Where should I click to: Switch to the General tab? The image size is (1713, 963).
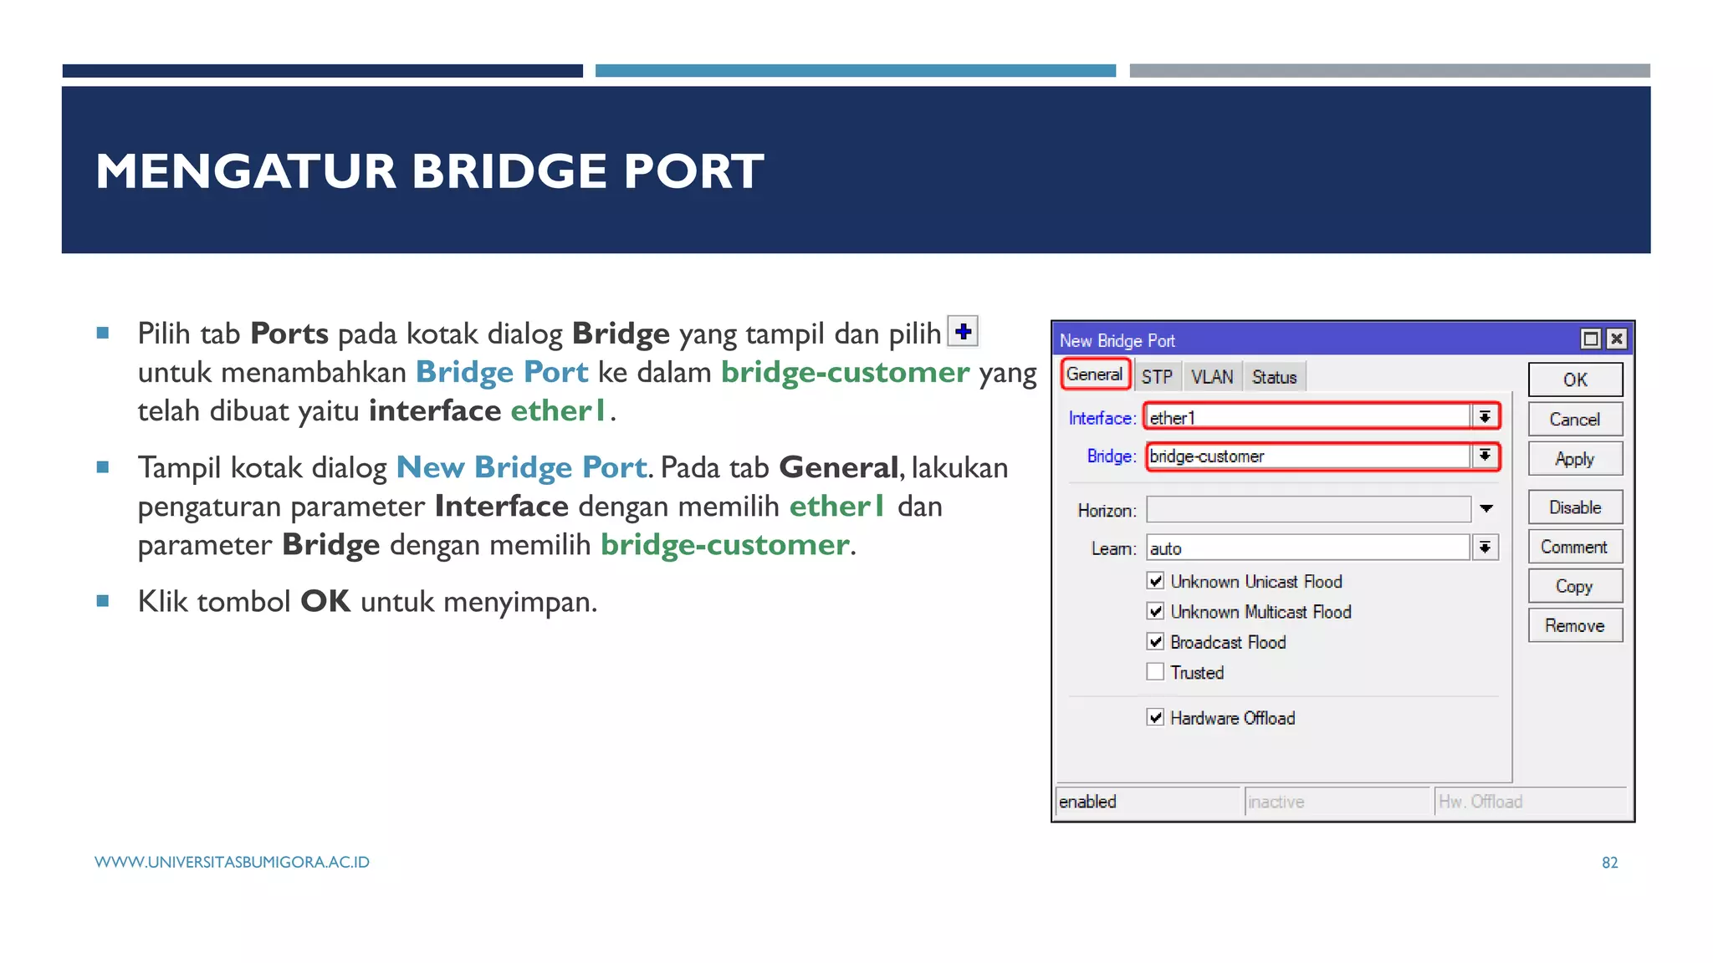tap(1095, 374)
